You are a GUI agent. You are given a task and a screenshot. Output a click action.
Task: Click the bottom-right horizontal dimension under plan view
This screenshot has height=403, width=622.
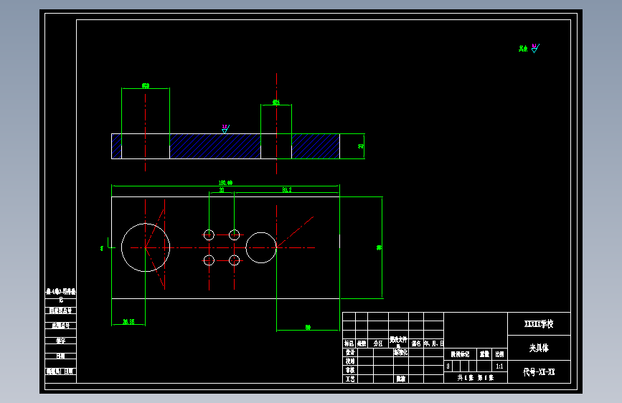[308, 327]
